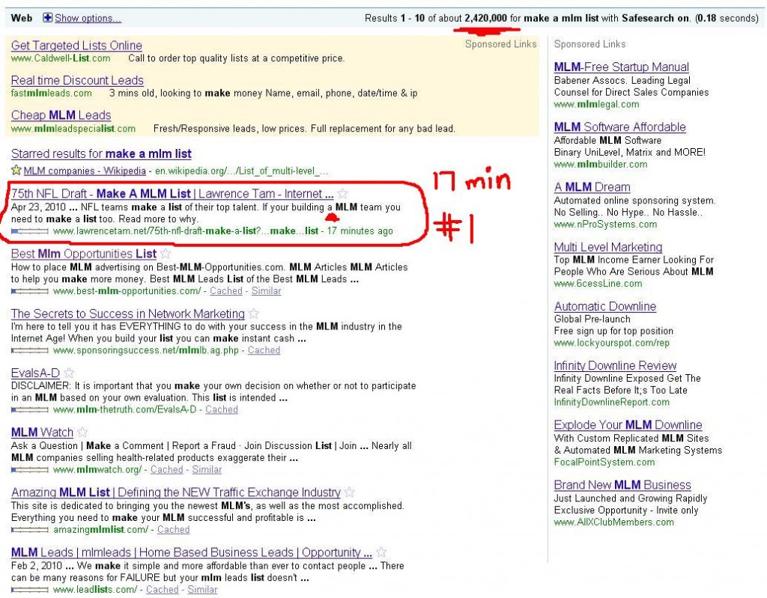767x598 pixels.
Task: Open Infinity Downline Review sponsored ad
Action: click(615, 366)
